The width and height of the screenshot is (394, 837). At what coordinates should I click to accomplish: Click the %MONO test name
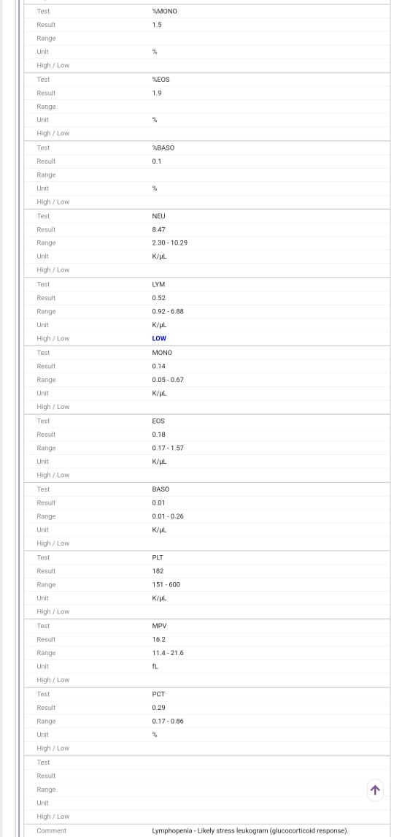coord(165,11)
